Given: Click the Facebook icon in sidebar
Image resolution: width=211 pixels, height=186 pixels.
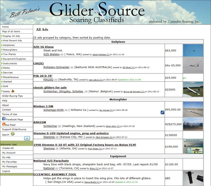Looking at the screenshot, I should pyautogui.click(x=4, y=119).
